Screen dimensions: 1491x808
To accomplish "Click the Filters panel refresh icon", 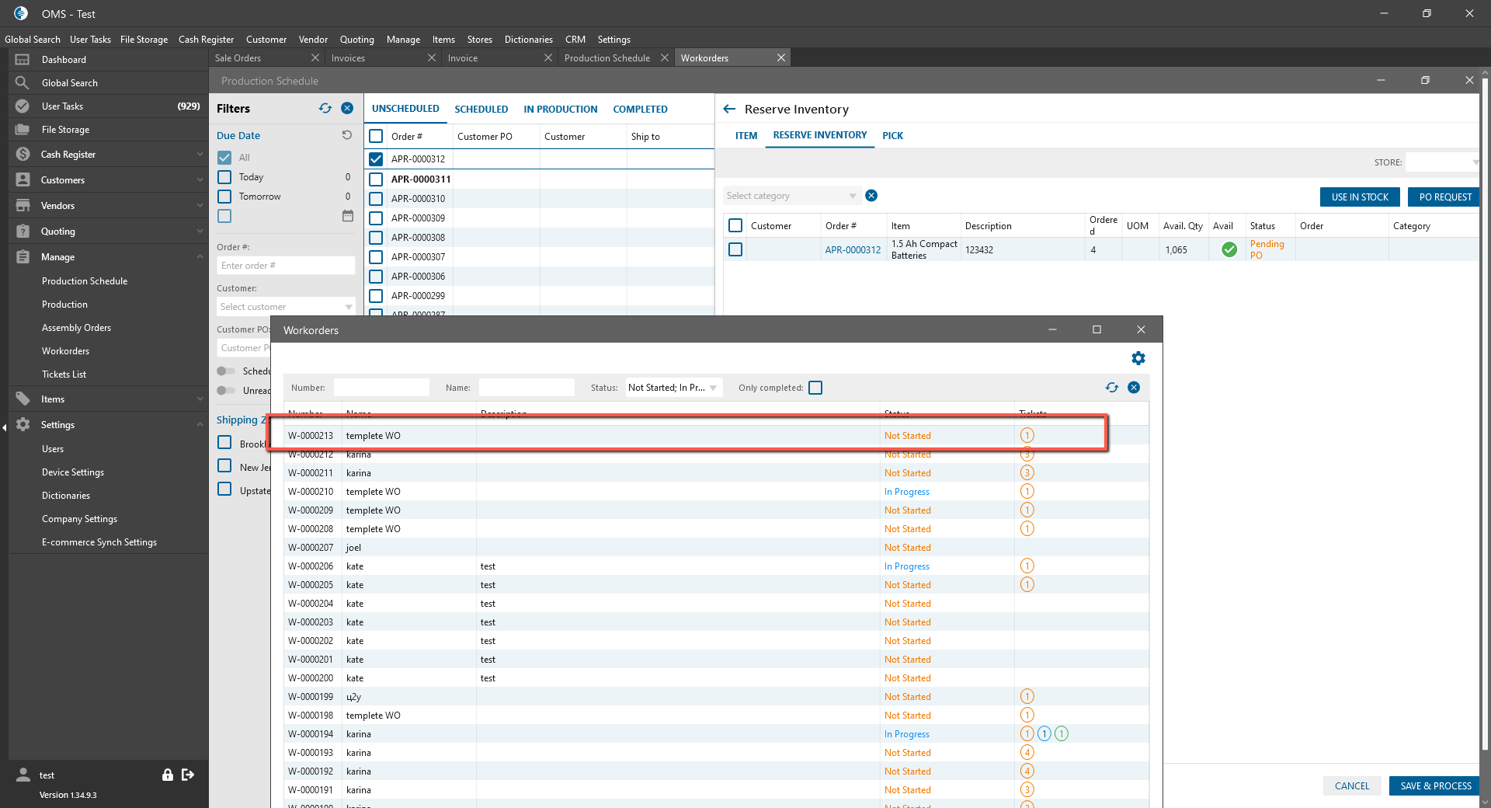I will [x=325, y=109].
